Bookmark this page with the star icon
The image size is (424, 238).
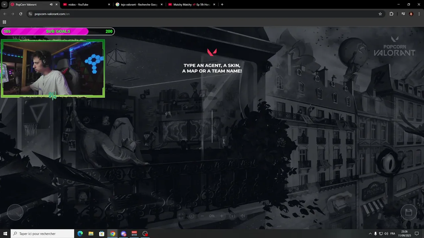click(380, 14)
